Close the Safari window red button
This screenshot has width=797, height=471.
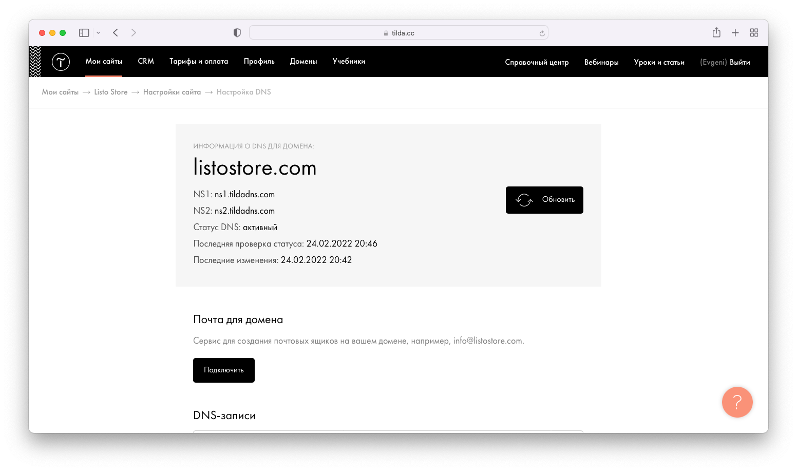tap(42, 33)
